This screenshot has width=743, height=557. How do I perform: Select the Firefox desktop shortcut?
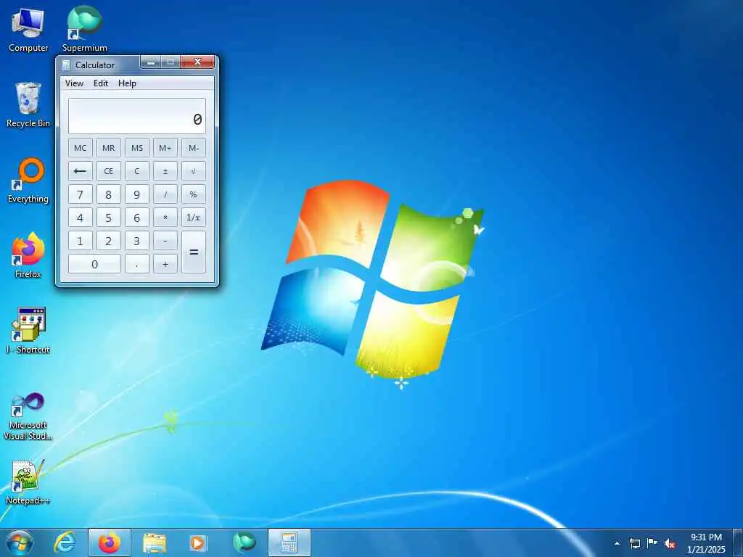click(x=28, y=256)
